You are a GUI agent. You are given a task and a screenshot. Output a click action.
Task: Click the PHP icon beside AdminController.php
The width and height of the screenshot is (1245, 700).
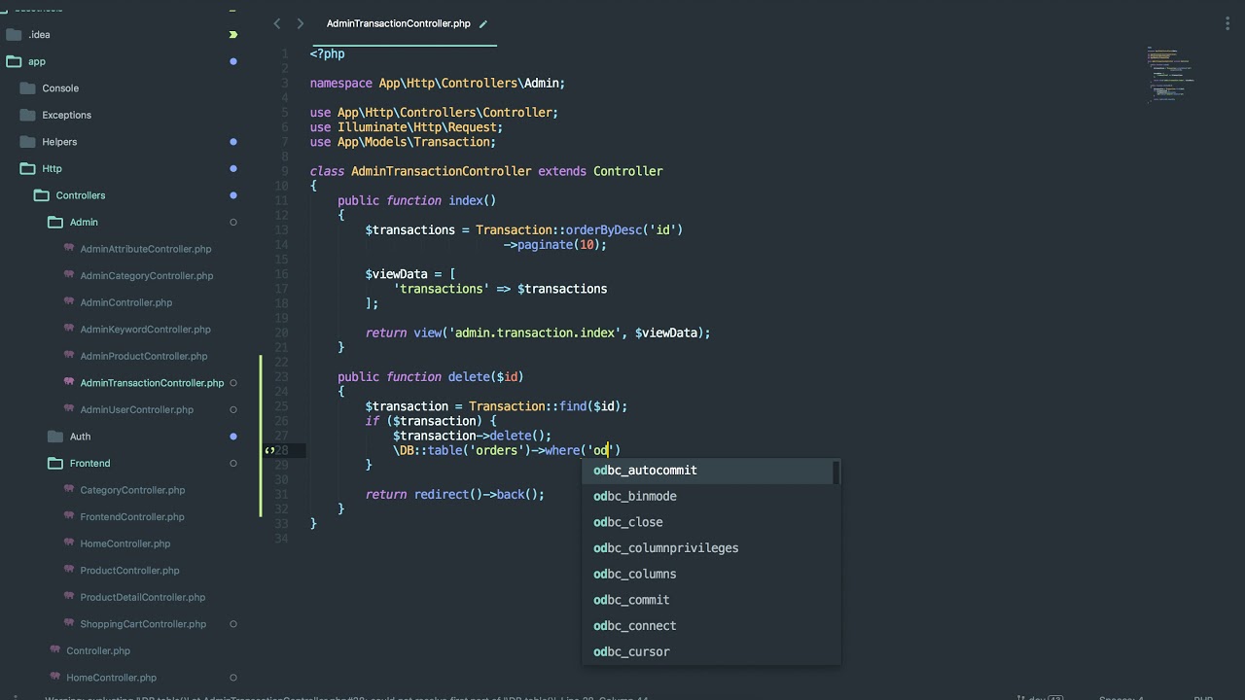point(69,301)
